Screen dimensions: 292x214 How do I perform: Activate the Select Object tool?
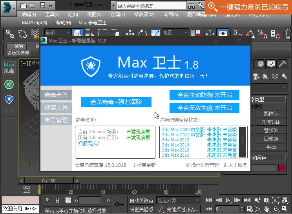tap(77, 33)
